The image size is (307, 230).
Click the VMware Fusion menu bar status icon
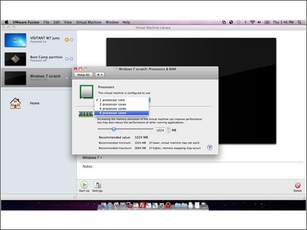tap(224, 22)
